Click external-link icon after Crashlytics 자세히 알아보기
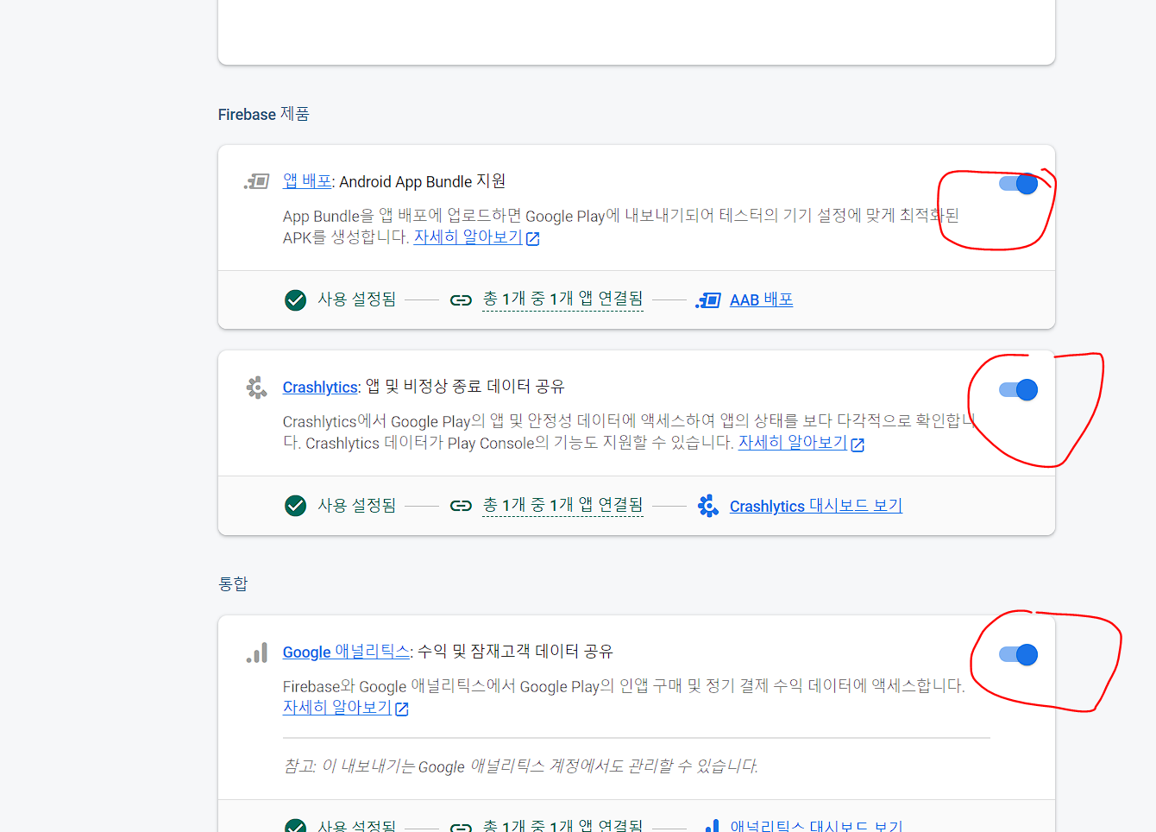 (x=858, y=444)
